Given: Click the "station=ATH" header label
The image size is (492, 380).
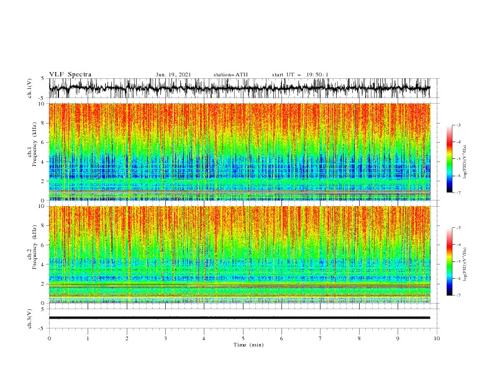Looking at the screenshot, I should tap(230, 75).
